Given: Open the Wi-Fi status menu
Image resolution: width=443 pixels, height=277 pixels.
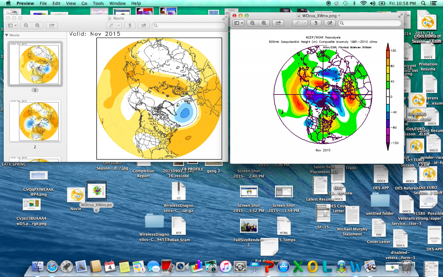Looking at the screenshot, I should (363, 3).
